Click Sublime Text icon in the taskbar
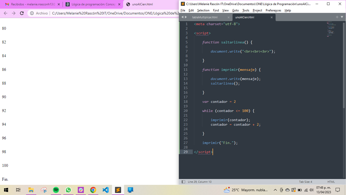Viewport: 346px width, 195px height. click(118, 190)
